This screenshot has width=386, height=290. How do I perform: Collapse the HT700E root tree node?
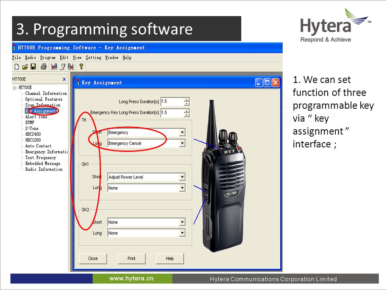(x=14, y=87)
